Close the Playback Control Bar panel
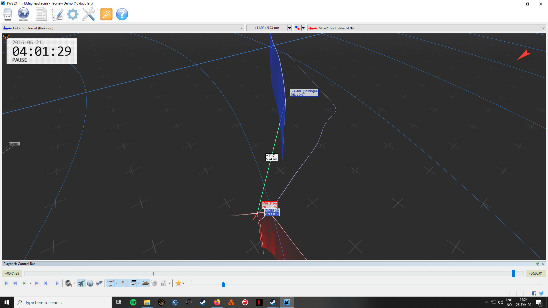This screenshot has width=548, height=308. point(543,264)
